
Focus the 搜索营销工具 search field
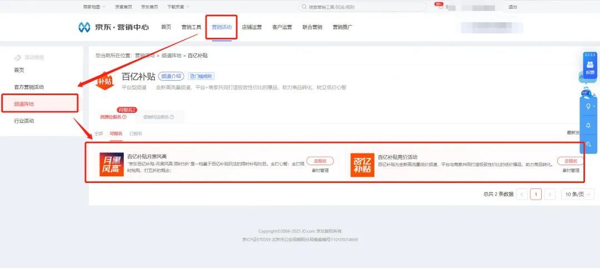point(362,7)
